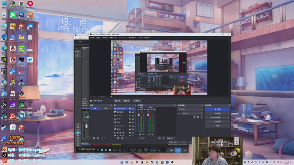Expand the 桌面音频 device dropdown in the mixer
This screenshot has width=294, height=165.
tap(142, 109)
